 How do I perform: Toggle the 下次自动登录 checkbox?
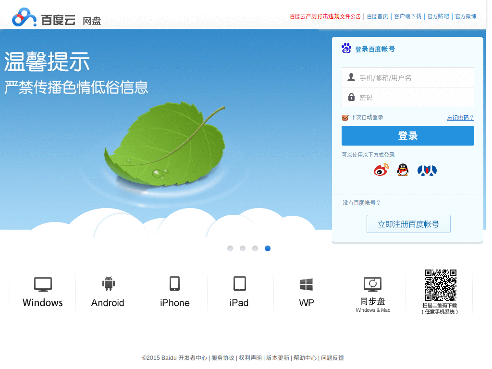[345, 118]
